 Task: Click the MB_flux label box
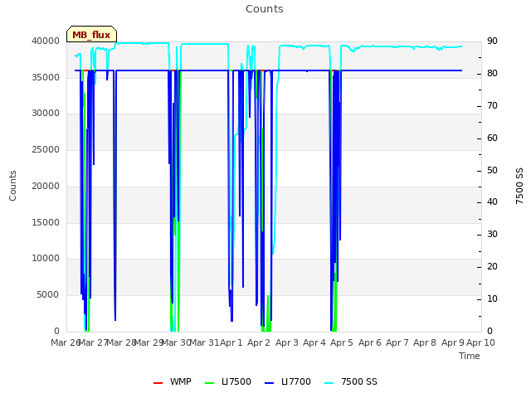tap(91, 34)
